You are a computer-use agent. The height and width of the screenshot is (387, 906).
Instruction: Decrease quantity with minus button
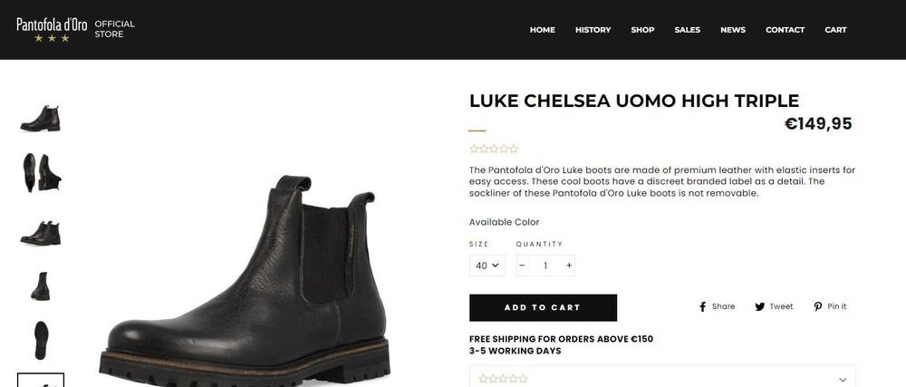[x=523, y=266]
